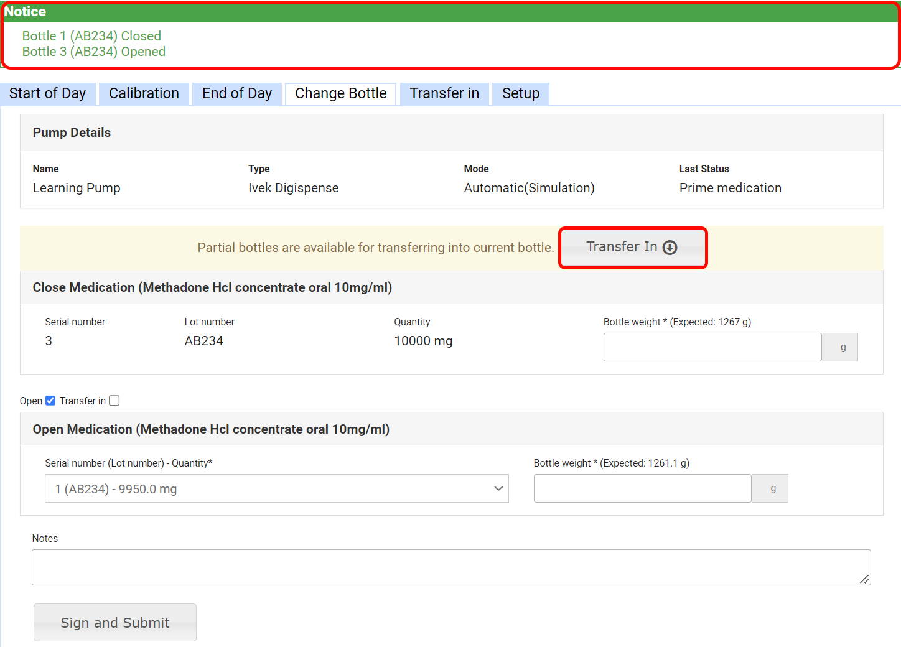Image resolution: width=901 pixels, height=647 pixels.
Task: Uncheck the Open checkbox
Action: [50, 401]
